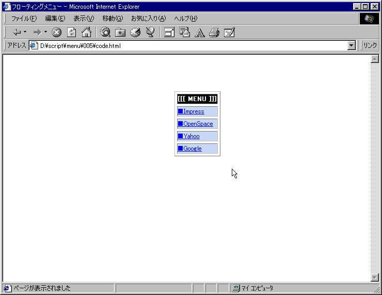Open the 表示(V) menu

point(84,19)
